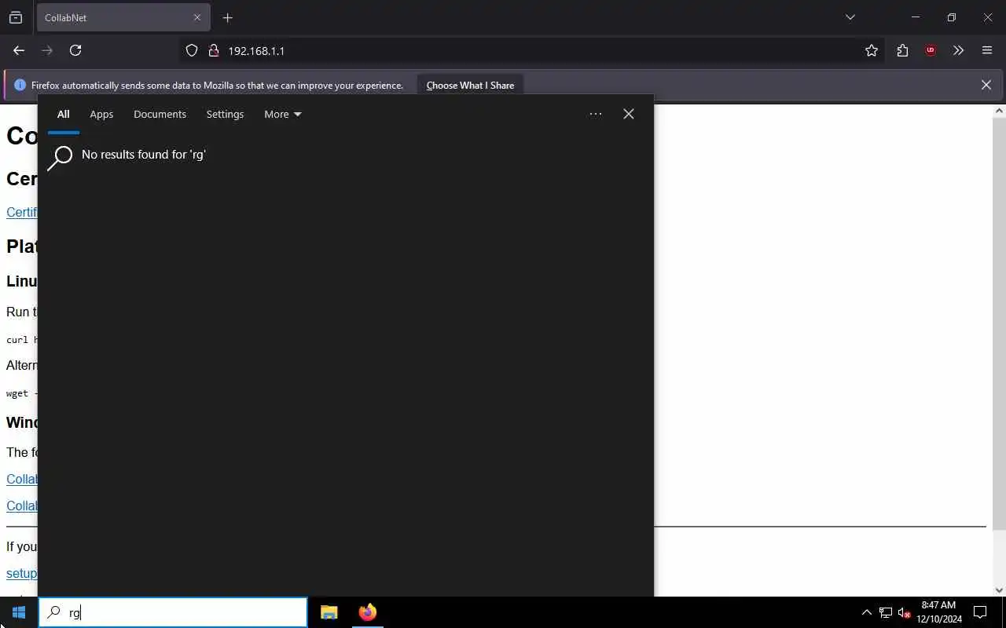The width and height of the screenshot is (1006, 628).
Task: List all open Firefox tabs
Action: [850, 17]
